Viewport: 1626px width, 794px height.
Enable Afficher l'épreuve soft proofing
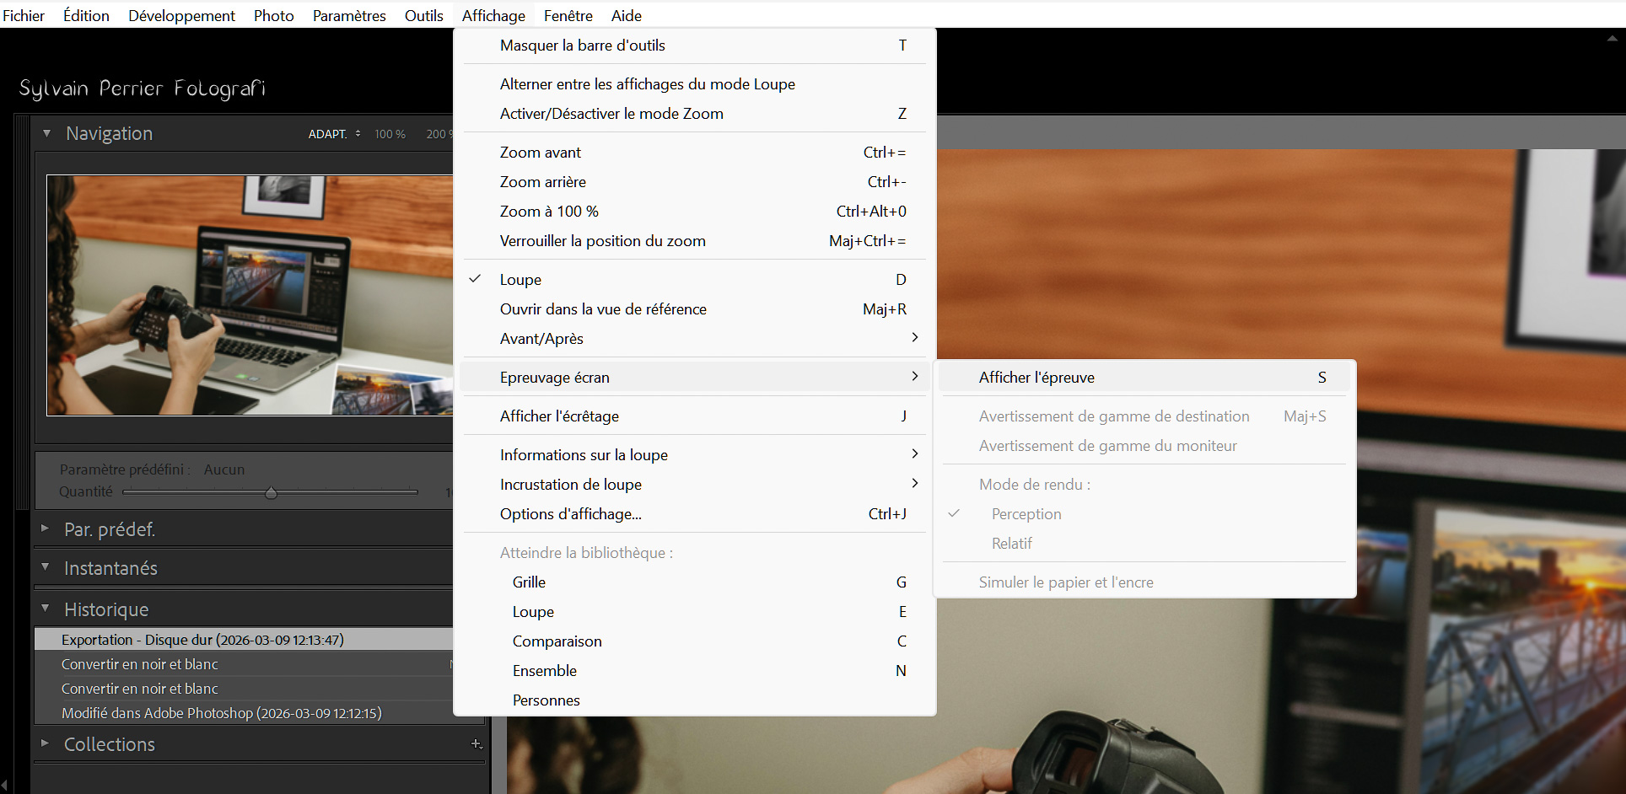1036,378
